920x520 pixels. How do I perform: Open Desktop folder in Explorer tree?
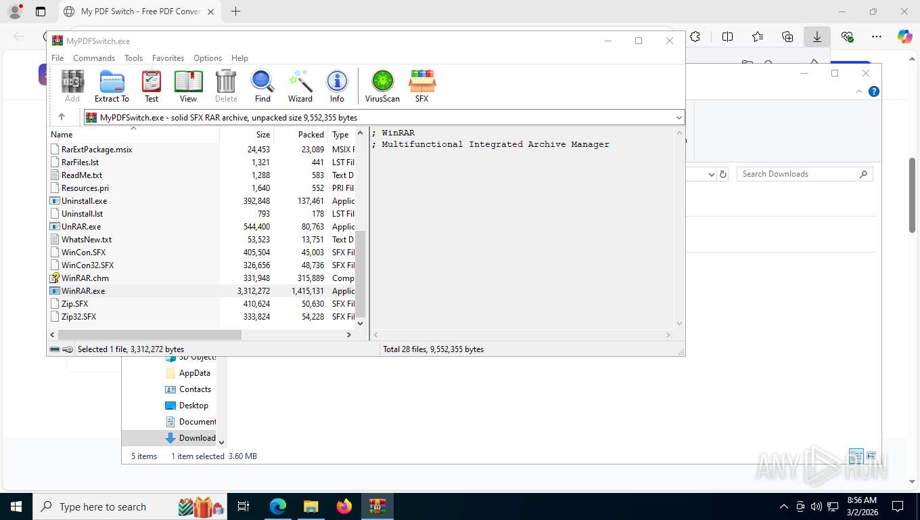(x=187, y=406)
